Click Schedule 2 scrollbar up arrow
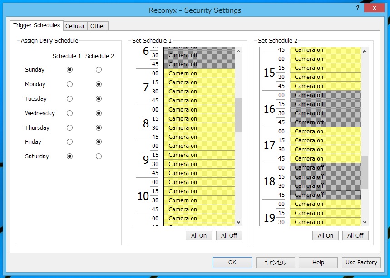Screen dimensions: 390x278 pyautogui.click(x=365, y=51)
